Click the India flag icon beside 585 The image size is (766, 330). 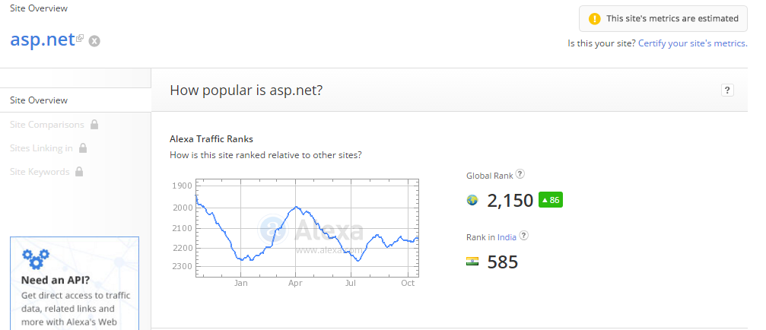tap(472, 261)
